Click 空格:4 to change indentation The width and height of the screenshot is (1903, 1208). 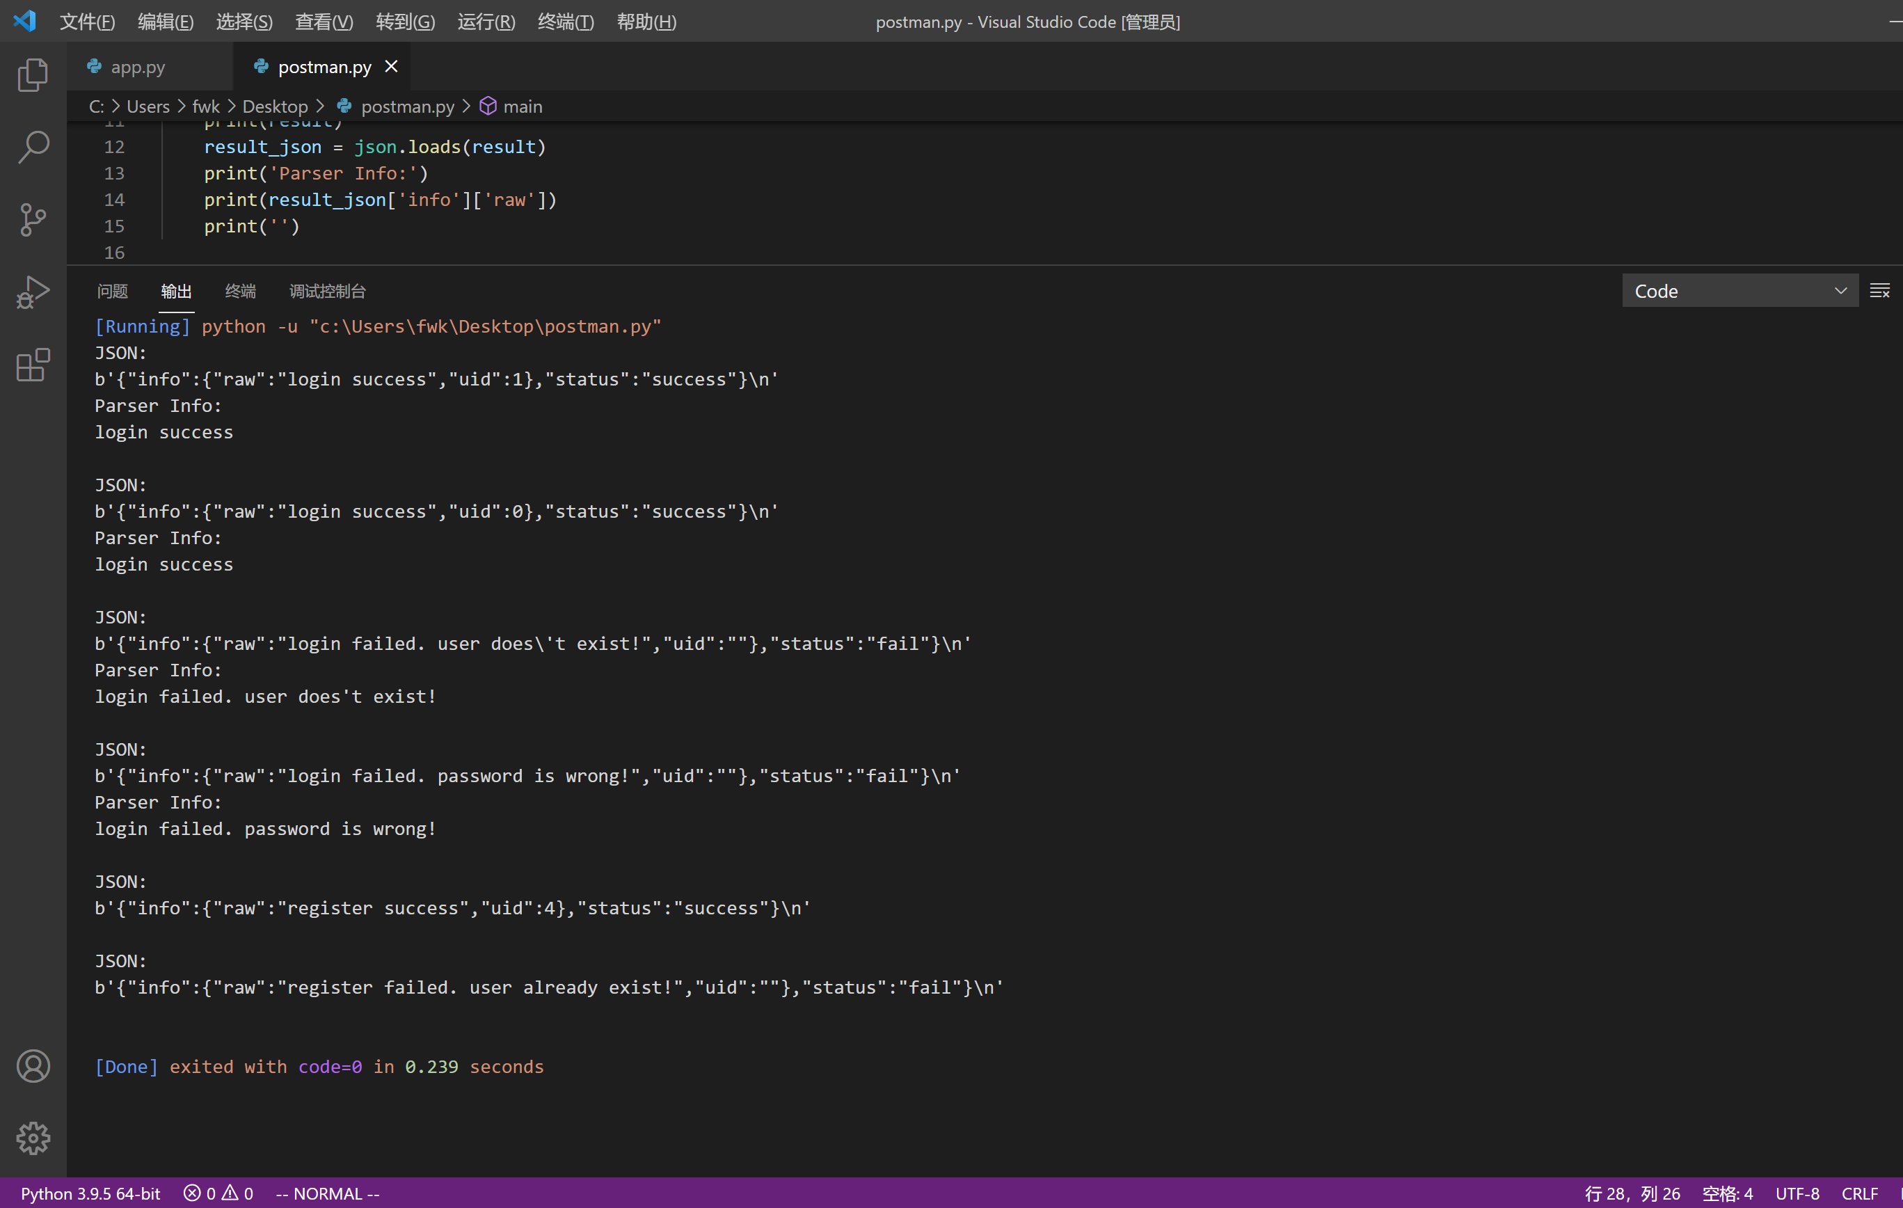click(1728, 1194)
